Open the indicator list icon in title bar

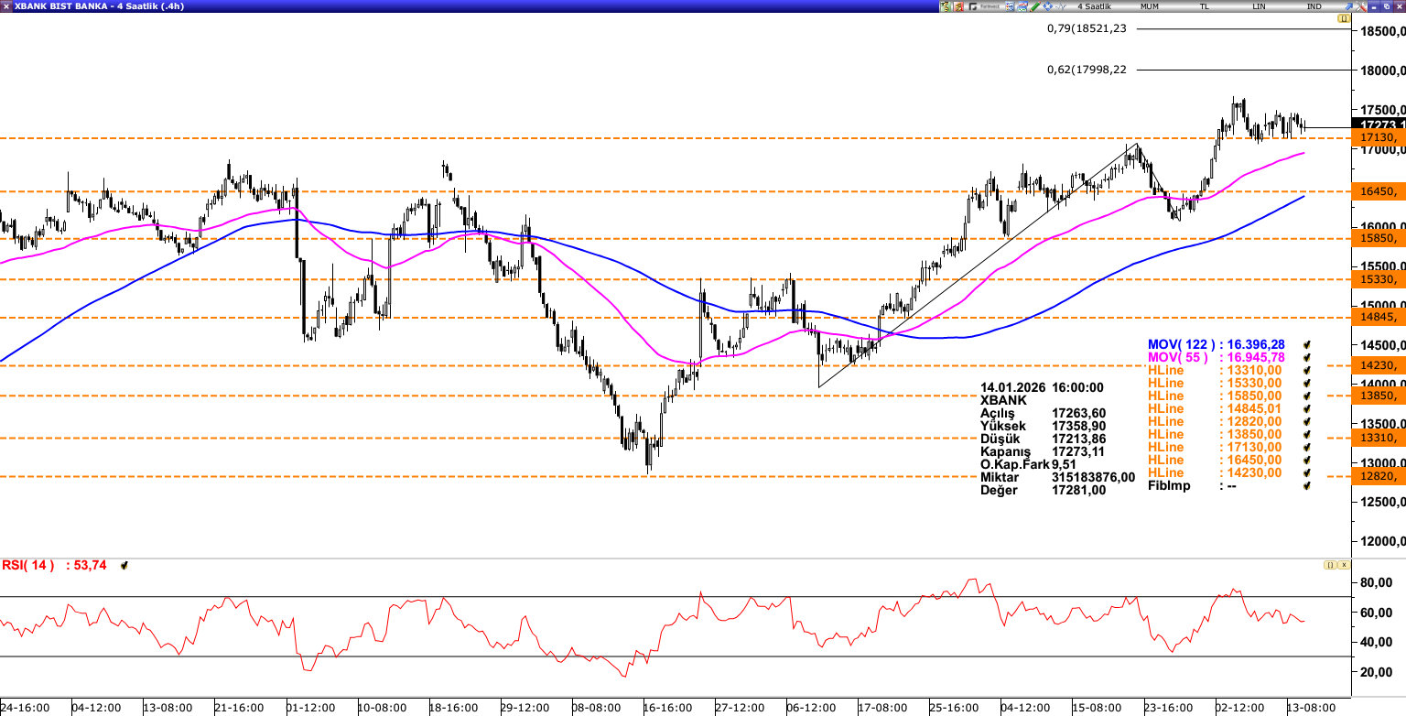pos(1010,6)
